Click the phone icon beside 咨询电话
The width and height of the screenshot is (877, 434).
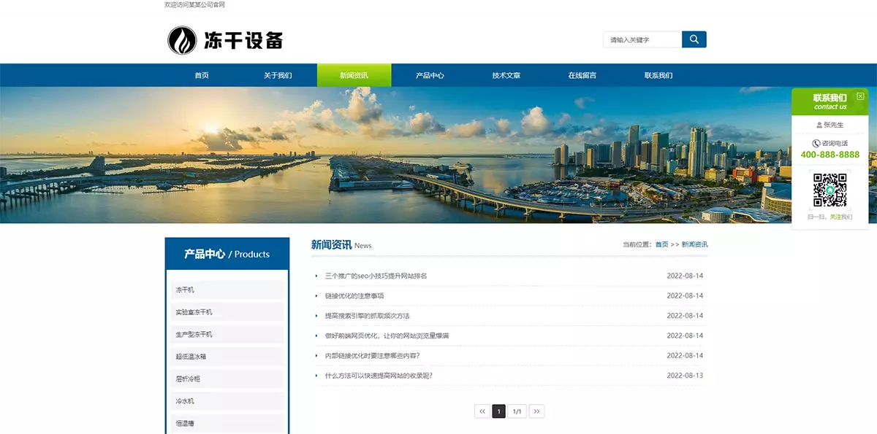816,144
